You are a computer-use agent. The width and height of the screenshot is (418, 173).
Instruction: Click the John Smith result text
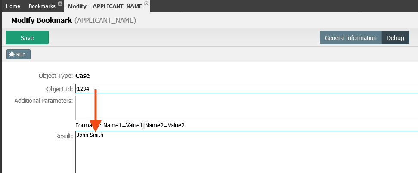[90, 135]
